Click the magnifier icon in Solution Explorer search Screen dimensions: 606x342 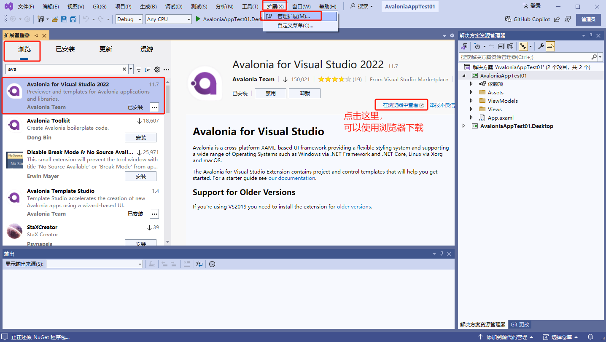(x=594, y=57)
